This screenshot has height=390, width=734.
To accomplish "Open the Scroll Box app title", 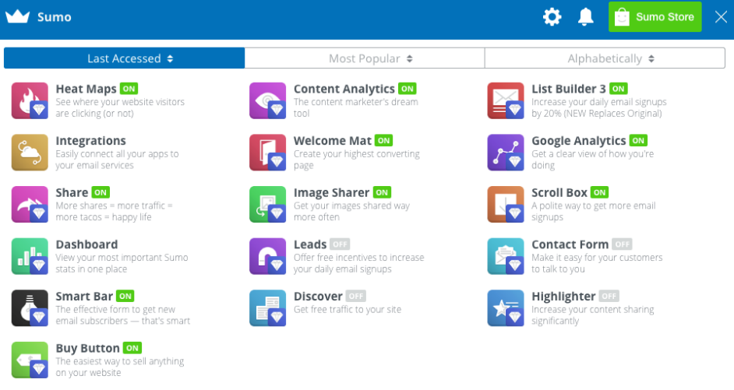I will (559, 192).
